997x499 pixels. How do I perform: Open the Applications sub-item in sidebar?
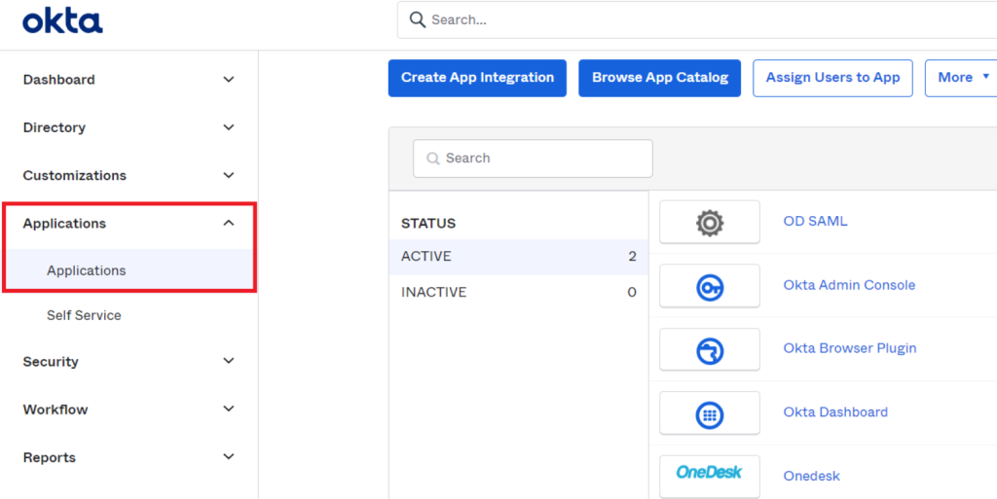87,270
